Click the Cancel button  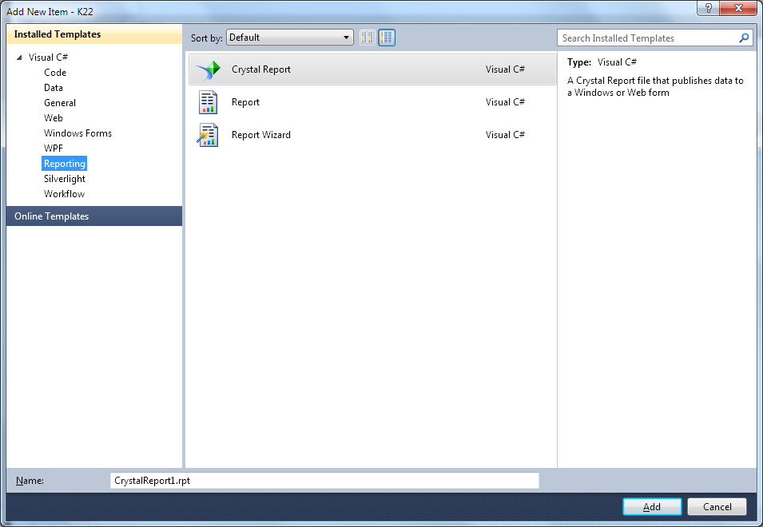(717, 506)
